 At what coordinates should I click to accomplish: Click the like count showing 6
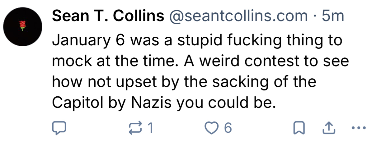click(x=228, y=128)
